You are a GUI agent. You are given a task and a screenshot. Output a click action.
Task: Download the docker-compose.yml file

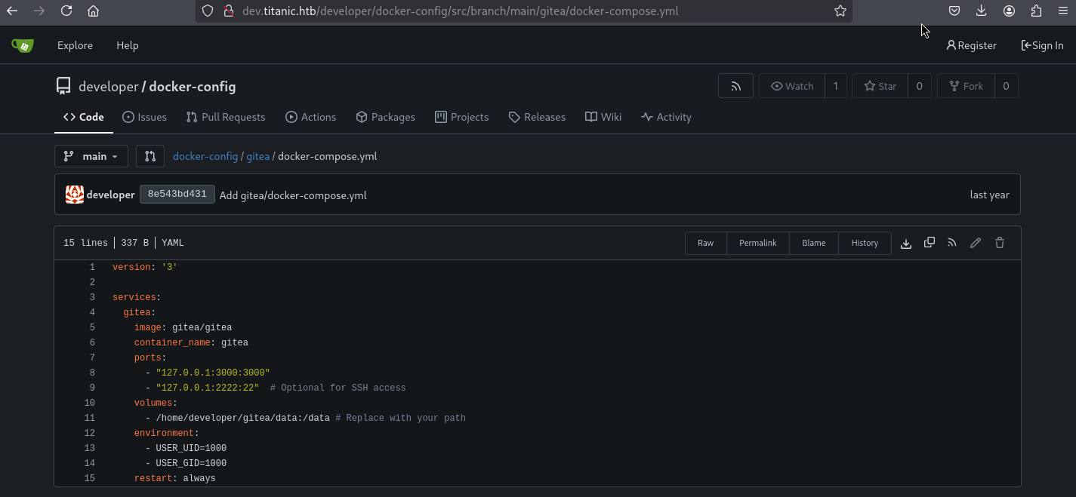tap(906, 243)
